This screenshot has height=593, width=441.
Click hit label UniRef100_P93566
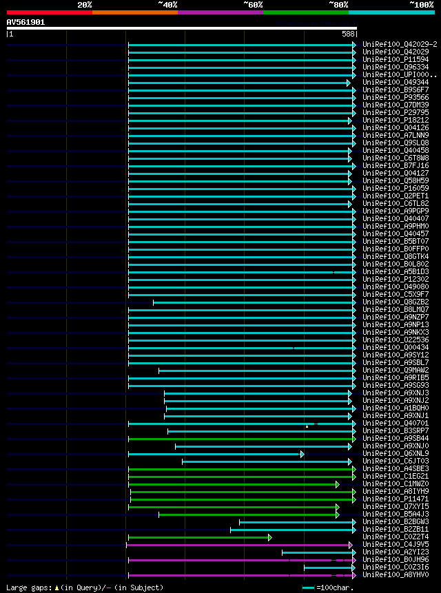(x=396, y=98)
